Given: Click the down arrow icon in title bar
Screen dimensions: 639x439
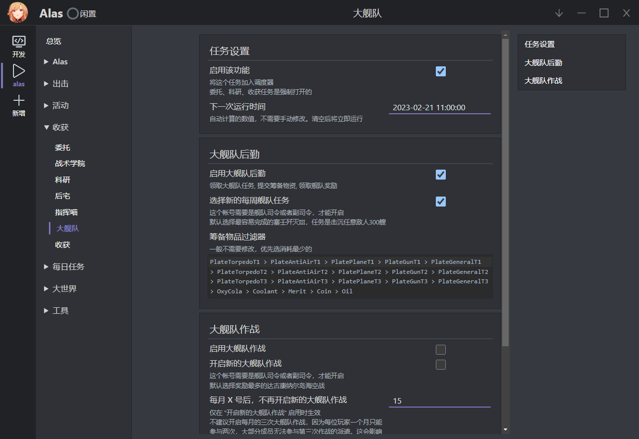Looking at the screenshot, I should tap(559, 13).
